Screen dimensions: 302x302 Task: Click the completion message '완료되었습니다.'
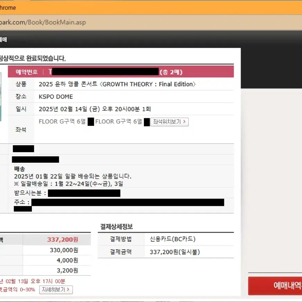[46, 58]
